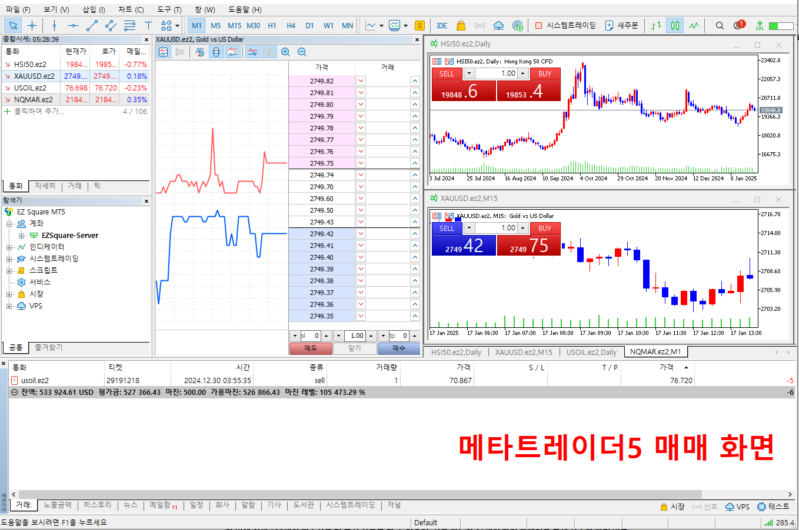Expand the 인디케이터 tree node

9,247
